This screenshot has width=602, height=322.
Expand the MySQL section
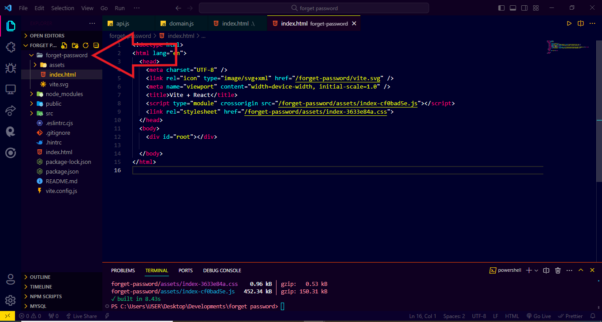(x=62, y=306)
